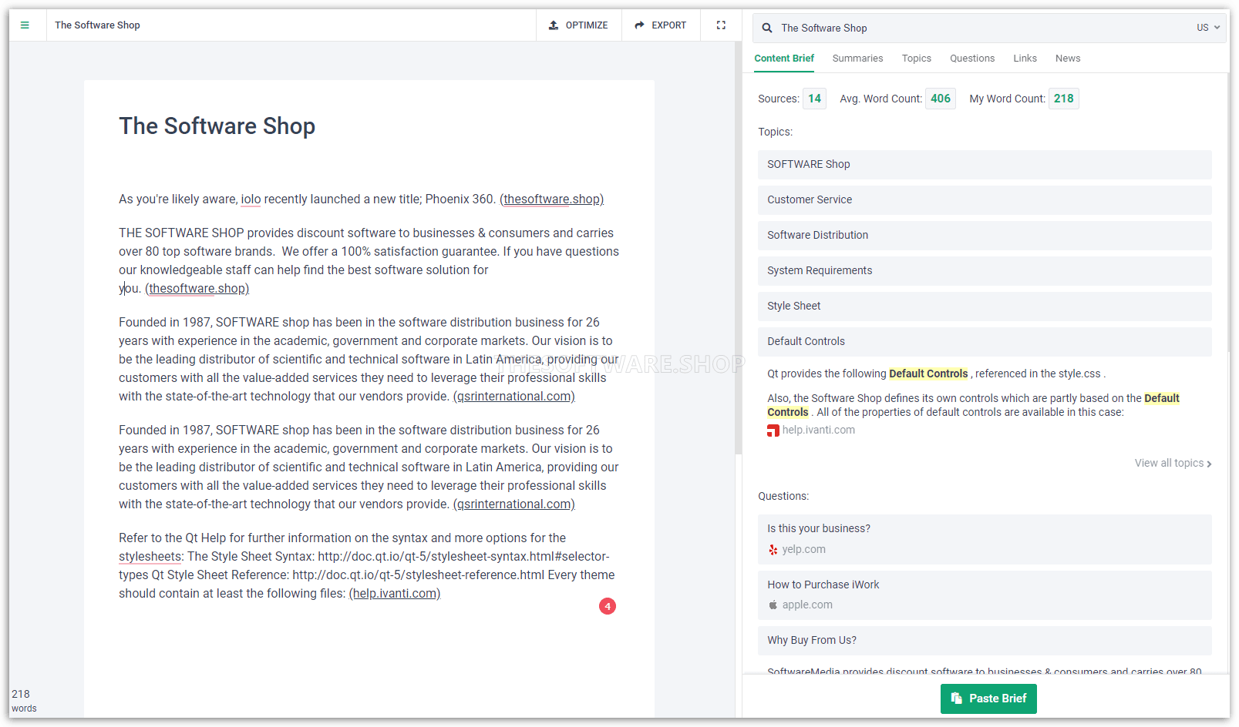Click the red badge showing 4
This screenshot has height=727, width=1239.
coord(608,606)
